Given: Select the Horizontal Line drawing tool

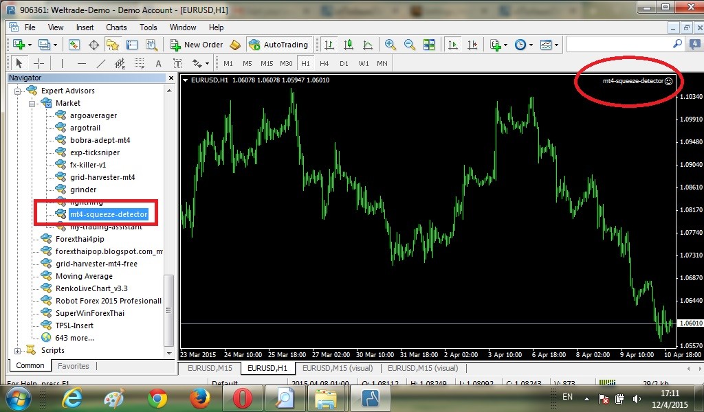Looking at the screenshot, I should pyautogui.click(x=81, y=63).
